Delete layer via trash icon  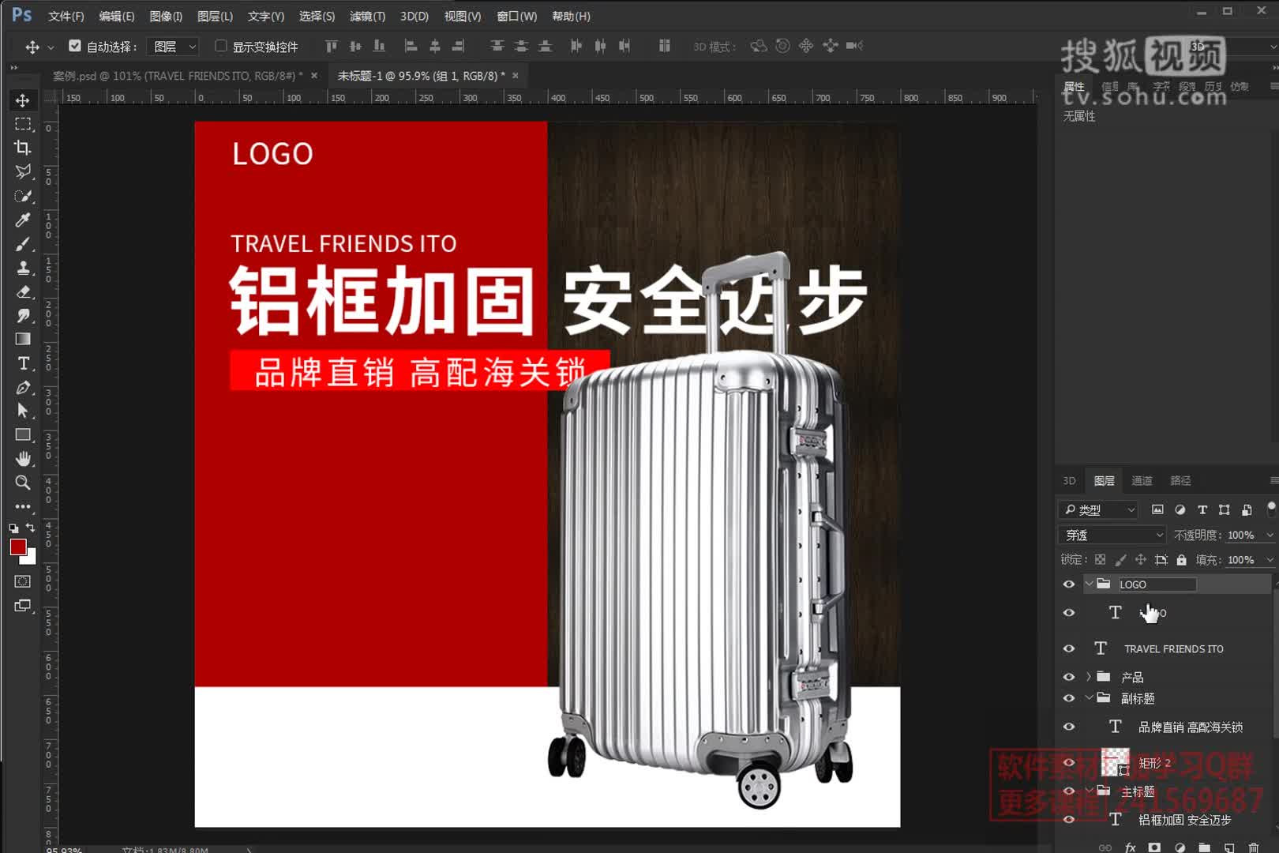click(x=1254, y=846)
